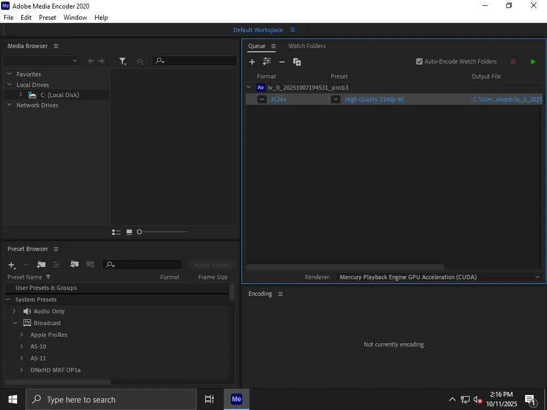Click the Ae icon of the queue item
Image resolution: width=547 pixels, height=410 pixels.
[260, 88]
